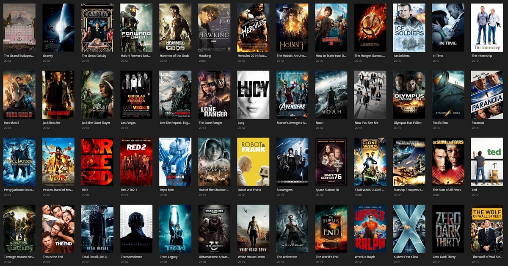Select White House Down poster
Viewport: 508px width, 266px height.
(x=253, y=229)
